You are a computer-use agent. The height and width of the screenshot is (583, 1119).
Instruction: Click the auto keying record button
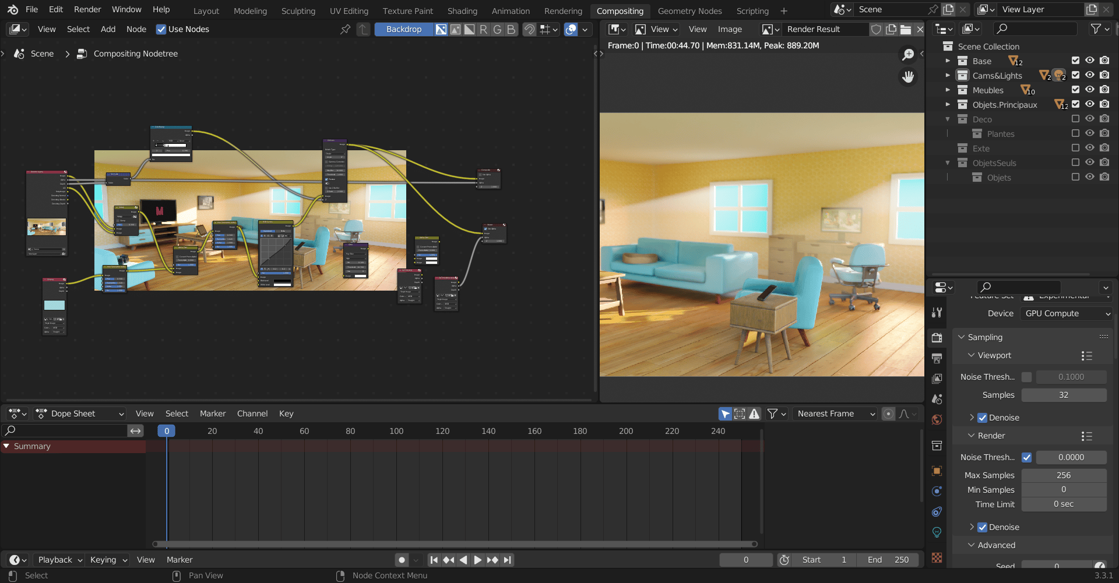[402, 560]
